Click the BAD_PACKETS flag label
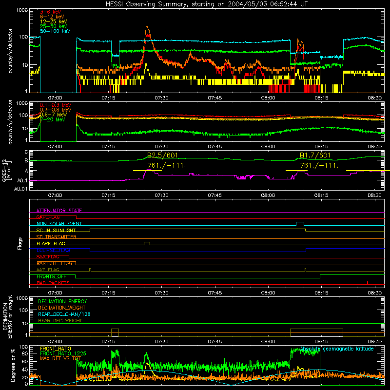Viewport: 390px width, 390px height. point(53,283)
